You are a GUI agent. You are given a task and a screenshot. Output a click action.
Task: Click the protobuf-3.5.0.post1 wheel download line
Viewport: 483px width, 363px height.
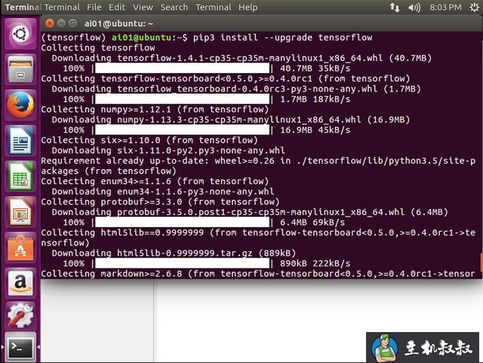click(x=250, y=212)
